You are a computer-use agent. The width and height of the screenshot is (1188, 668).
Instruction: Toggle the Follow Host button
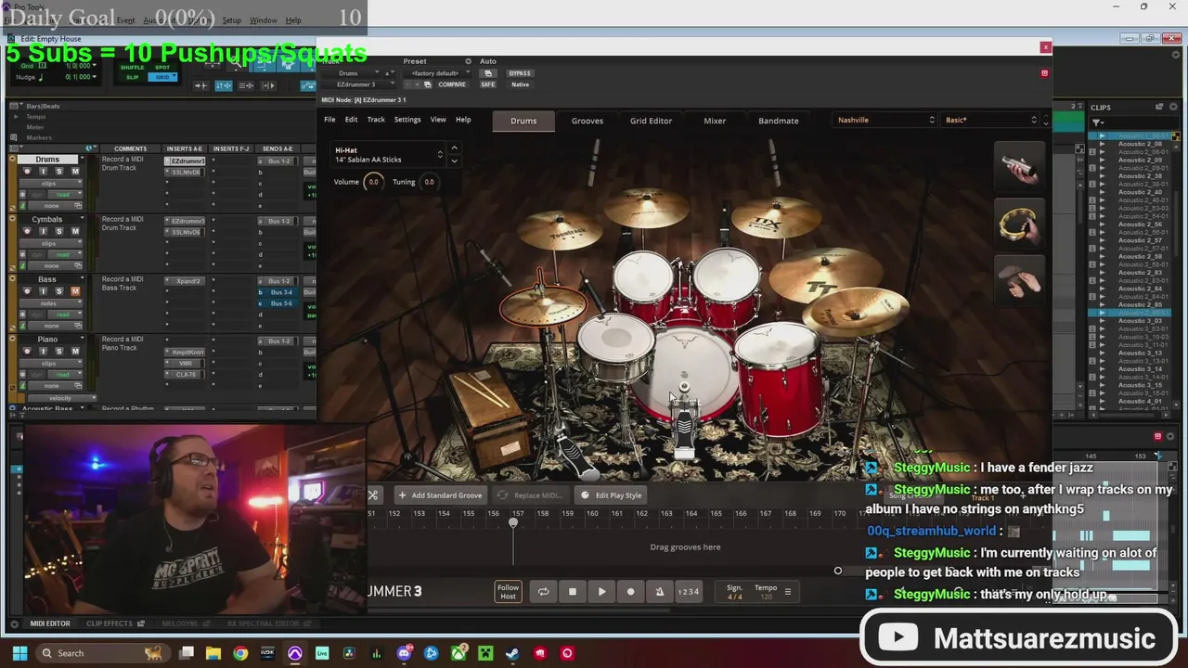[x=508, y=592]
